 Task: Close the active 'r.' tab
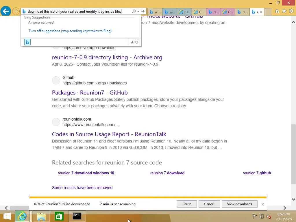[261, 12]
